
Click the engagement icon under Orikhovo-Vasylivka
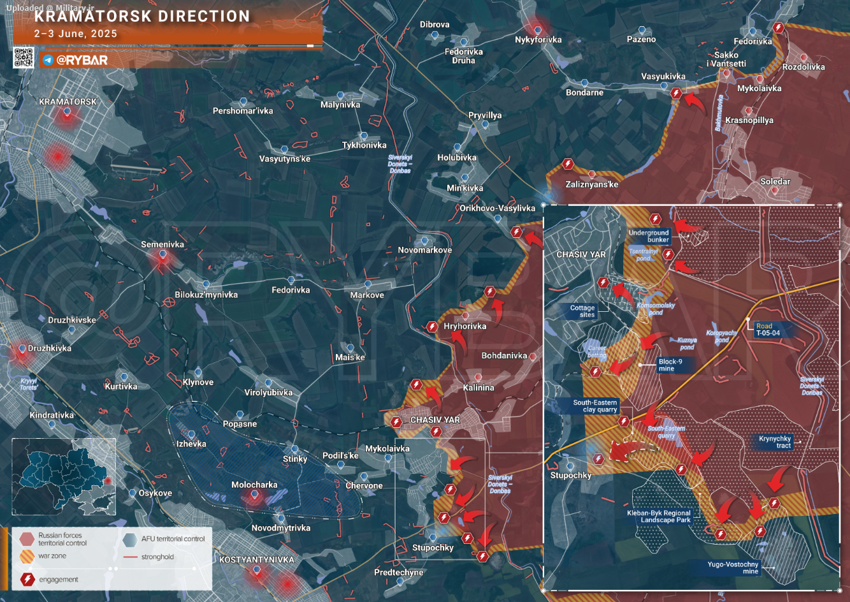click(x=517, y=232)
